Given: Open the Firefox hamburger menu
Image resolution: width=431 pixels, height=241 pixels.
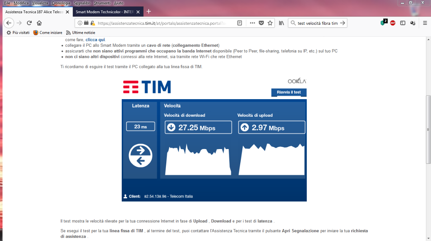Looking at the screenshot, I should pos(424,23).
